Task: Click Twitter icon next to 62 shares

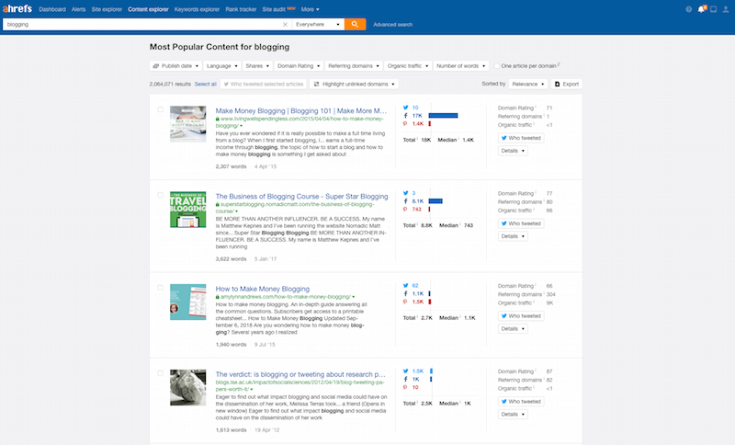Action: (x=405, y=285)
